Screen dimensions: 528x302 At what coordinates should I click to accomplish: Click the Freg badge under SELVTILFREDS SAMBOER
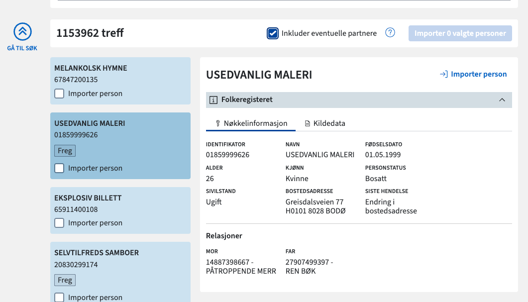tap(65, 280)
